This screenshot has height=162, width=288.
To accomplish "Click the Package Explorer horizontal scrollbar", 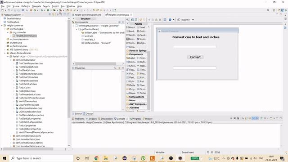I will (x=28, y=149).
